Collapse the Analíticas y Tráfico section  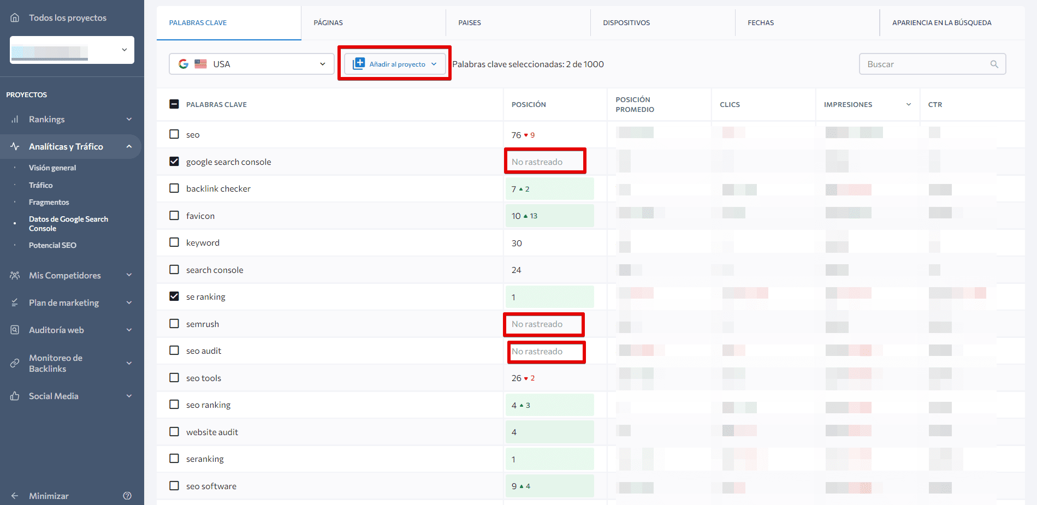pyautogui.click(x=129, y=146)
